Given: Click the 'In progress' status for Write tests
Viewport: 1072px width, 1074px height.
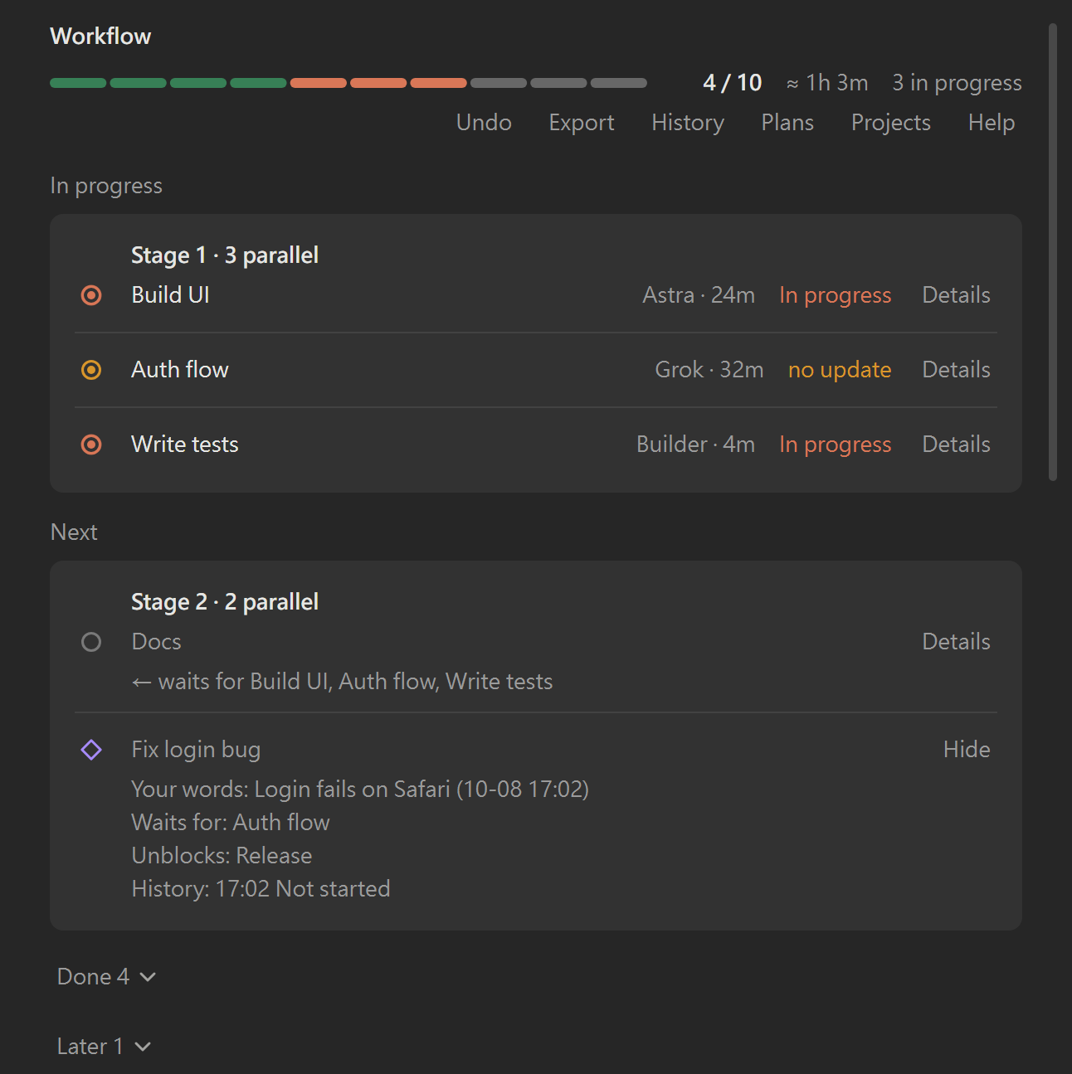Looking at the screenshot, I should point(836,445).
